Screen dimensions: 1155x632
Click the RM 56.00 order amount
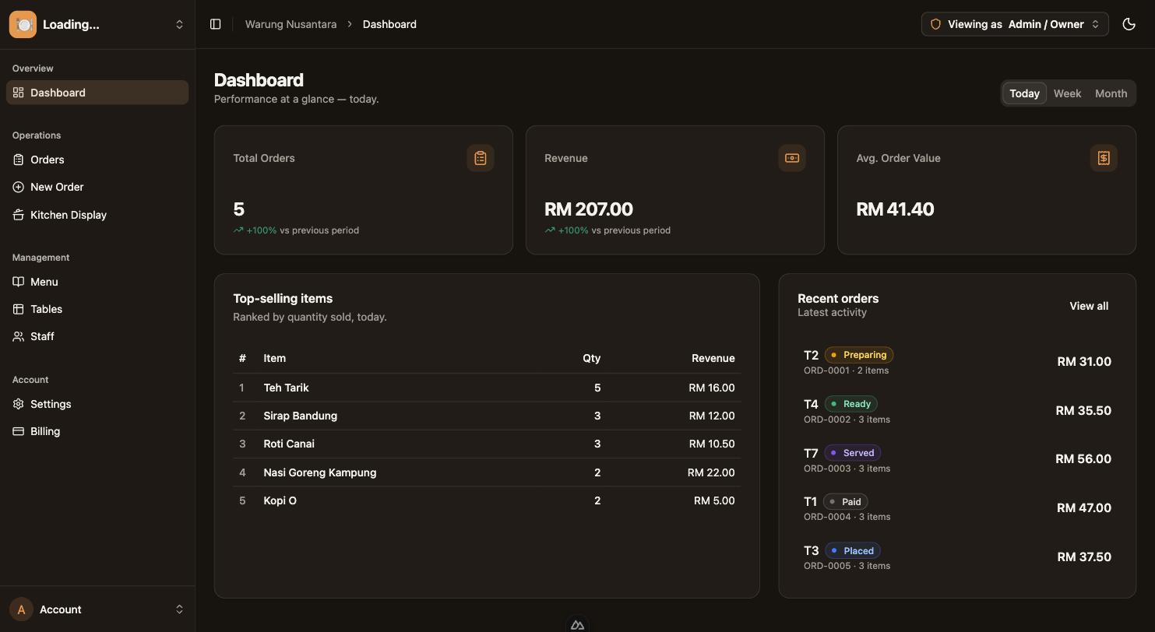(1083, 459)
